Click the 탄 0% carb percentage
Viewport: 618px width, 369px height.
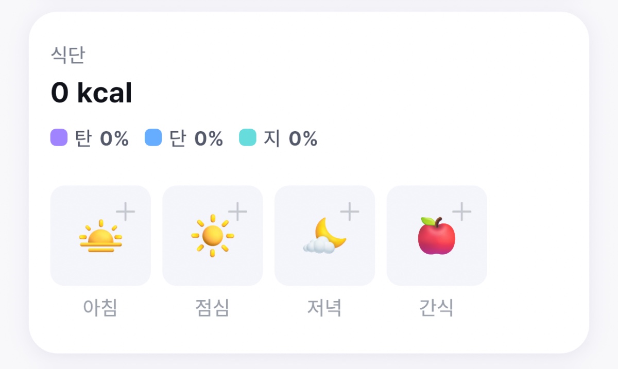[101, 138]
